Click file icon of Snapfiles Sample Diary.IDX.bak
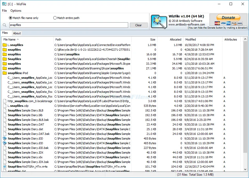The width and height of the screenshot is (249, 178). 5,162
